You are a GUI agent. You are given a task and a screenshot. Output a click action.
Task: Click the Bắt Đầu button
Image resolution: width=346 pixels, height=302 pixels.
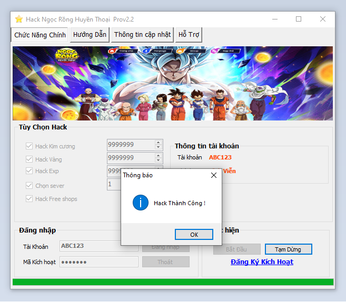(236, 249)
